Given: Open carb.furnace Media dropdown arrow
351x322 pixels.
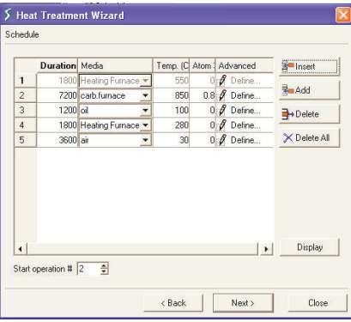Looking at the screenshot, I should 146,95.
